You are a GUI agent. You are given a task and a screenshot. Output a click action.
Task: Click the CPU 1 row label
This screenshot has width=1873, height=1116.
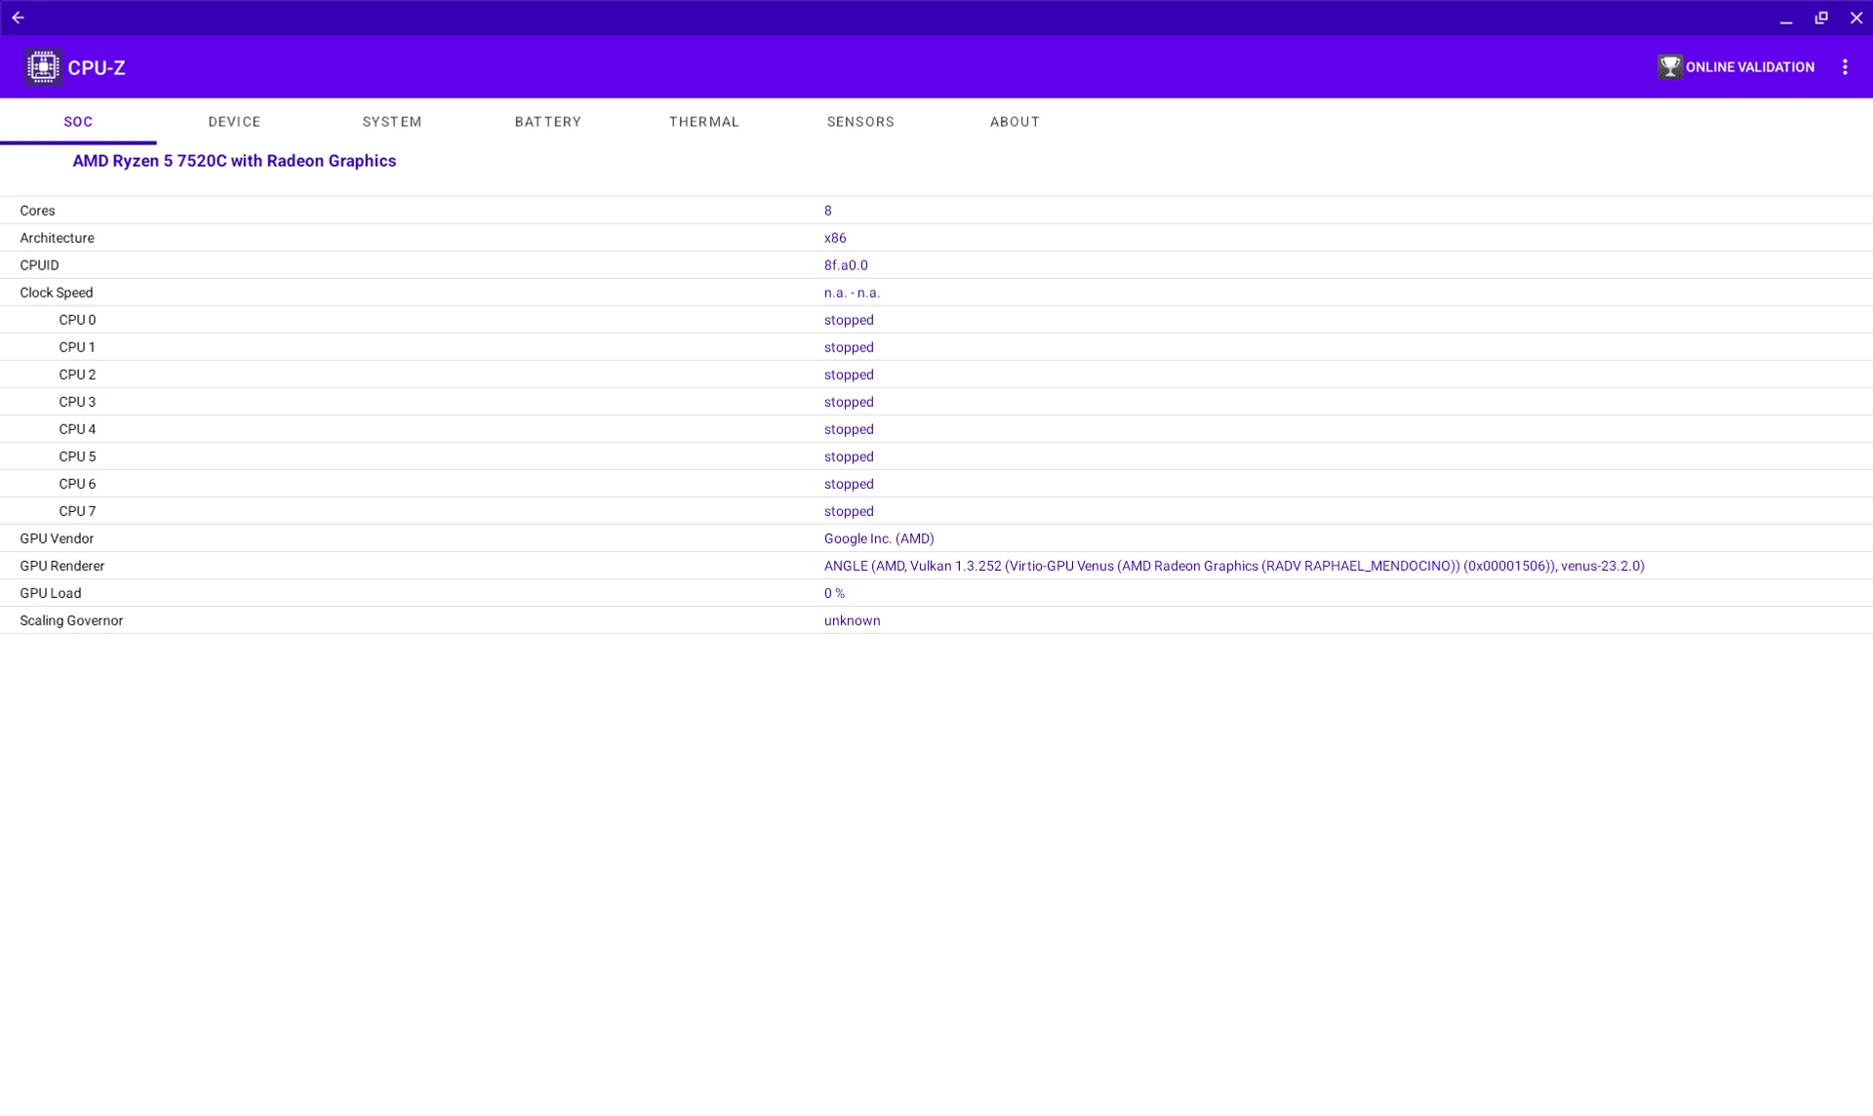tap(77, 347)
